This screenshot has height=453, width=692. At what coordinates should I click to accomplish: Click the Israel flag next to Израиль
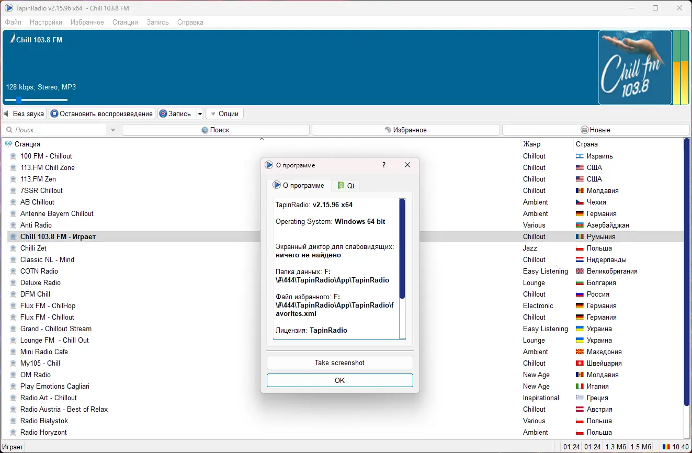[580, 156]
